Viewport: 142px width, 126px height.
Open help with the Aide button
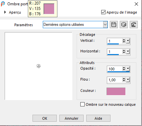click(98, 118)
